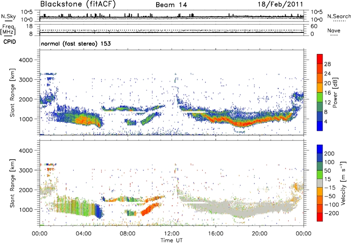Select the "Beam 14" heading
This screenshot has width=351, height=243.
[x=171, y=5]
